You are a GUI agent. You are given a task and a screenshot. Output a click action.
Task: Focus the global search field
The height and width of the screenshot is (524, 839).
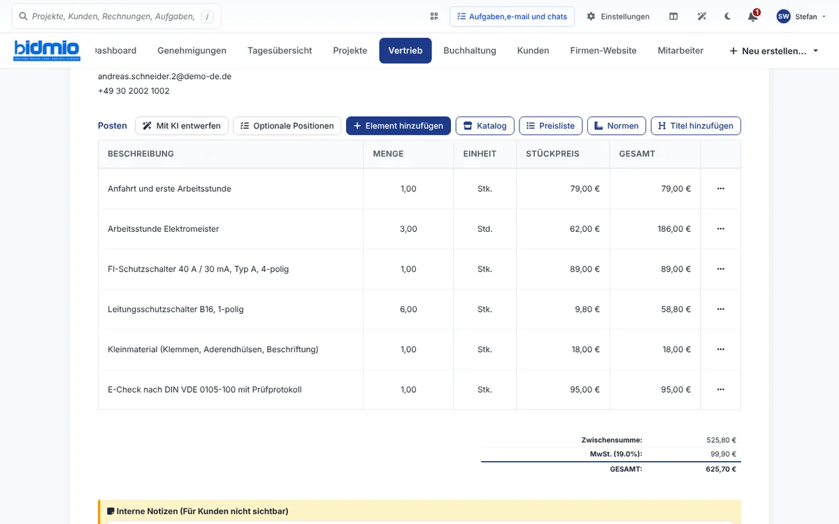116,16
